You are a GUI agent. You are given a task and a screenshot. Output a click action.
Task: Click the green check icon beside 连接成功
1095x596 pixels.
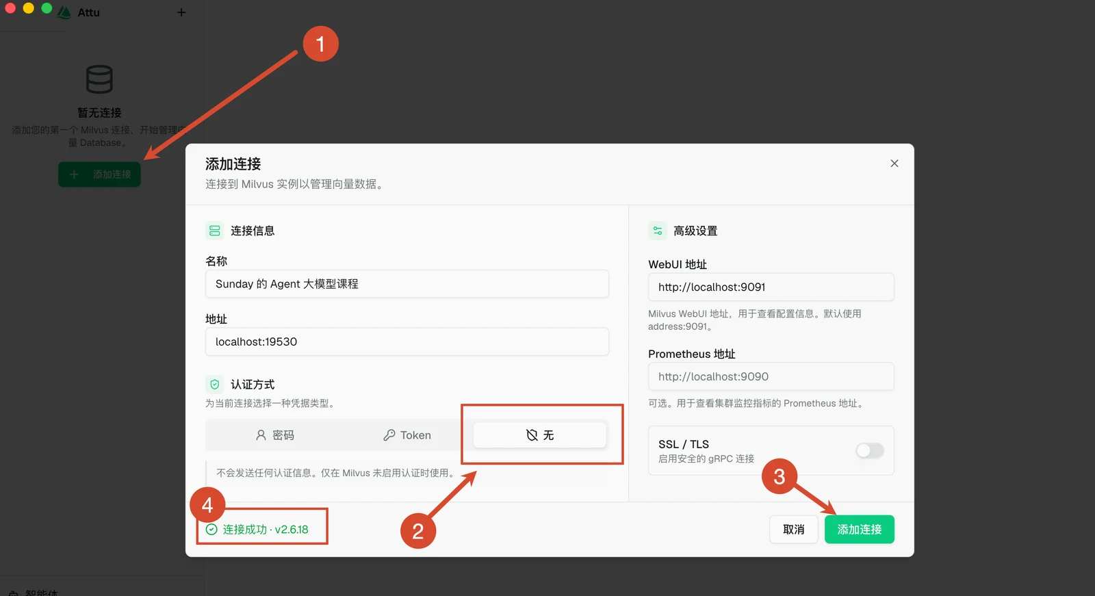point(211,530)
